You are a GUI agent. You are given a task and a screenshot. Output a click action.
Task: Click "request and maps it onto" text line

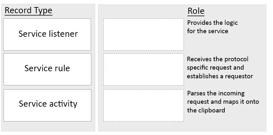click(x=223, y=102)
